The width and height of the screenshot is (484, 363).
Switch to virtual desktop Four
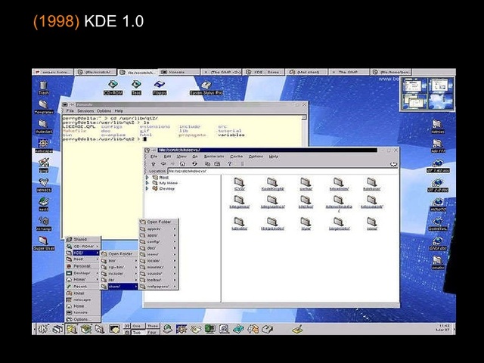tap(153, 333)
